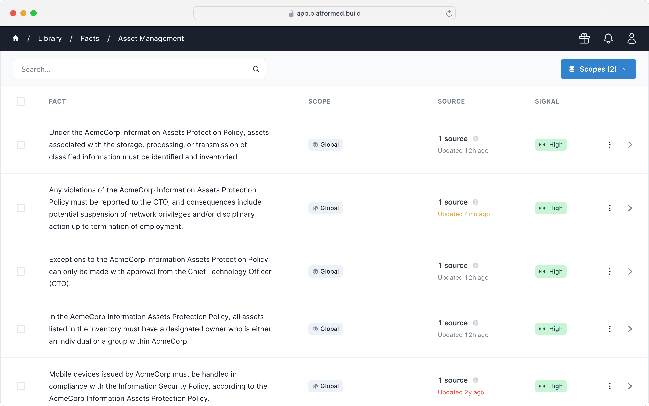Open the notifications bell
The height and width of the screenshot is (406, 649).
pyautogui.click(x=608, y=38)
